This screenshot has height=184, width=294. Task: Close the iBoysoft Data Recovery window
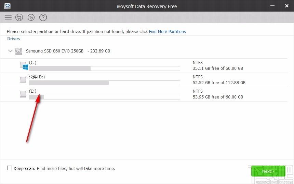[x=287, y=6]
